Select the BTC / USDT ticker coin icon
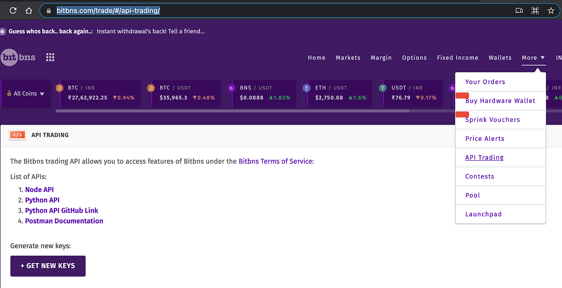 [x=151, y=88]
